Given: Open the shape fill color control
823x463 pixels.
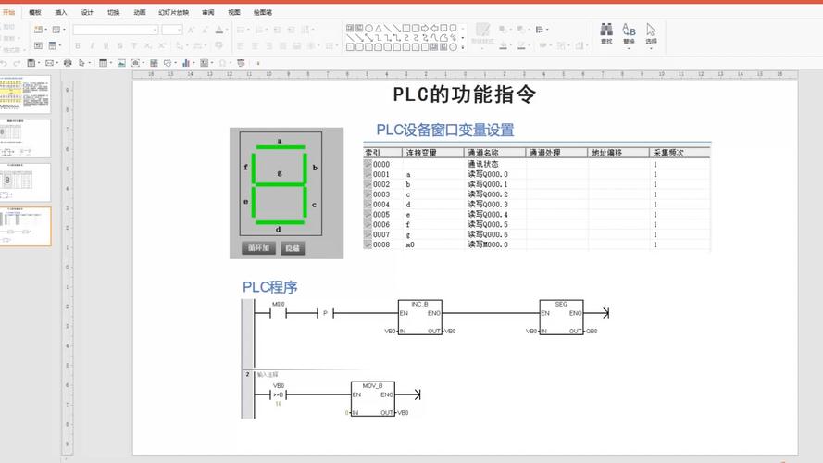Looking at the screenshot, I should [503, 46].
